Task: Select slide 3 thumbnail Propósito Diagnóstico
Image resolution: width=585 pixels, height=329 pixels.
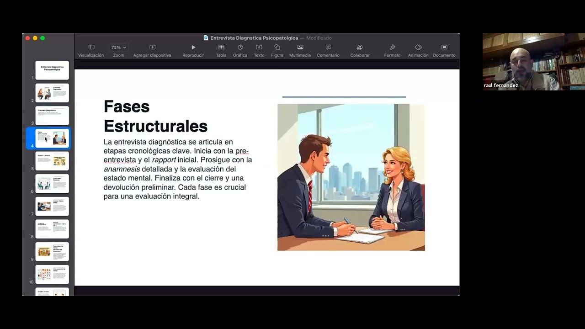Action: click(x=52, y=116)
